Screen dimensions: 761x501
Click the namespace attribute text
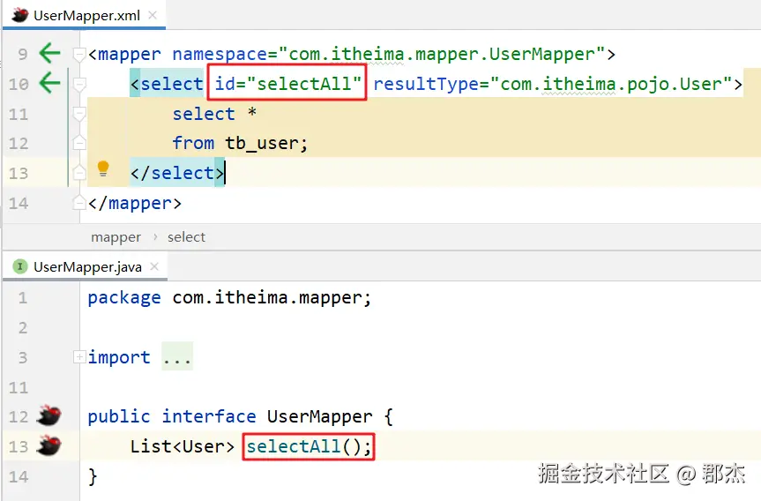pos(220,55)
